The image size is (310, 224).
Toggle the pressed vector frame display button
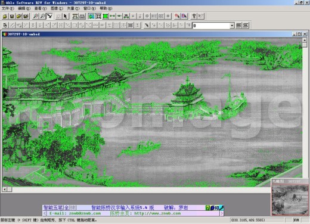tap(98, 16)
